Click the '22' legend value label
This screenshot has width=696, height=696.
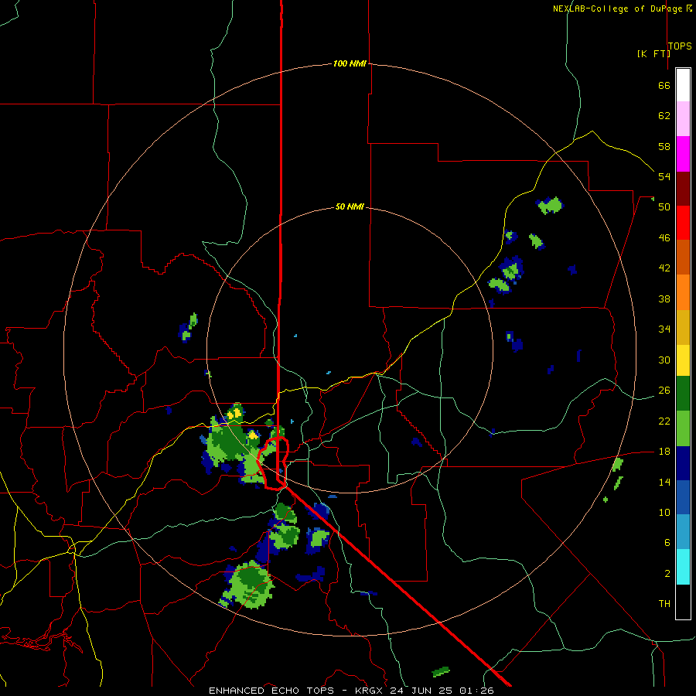click(x=664, y=421)
